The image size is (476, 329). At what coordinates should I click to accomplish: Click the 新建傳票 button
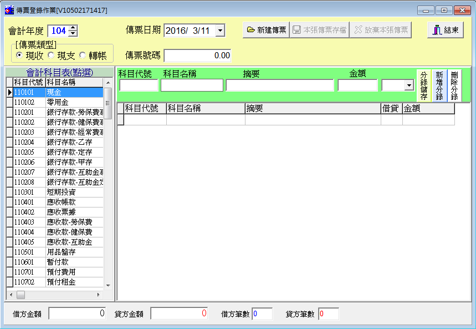[x=266, y=30]
